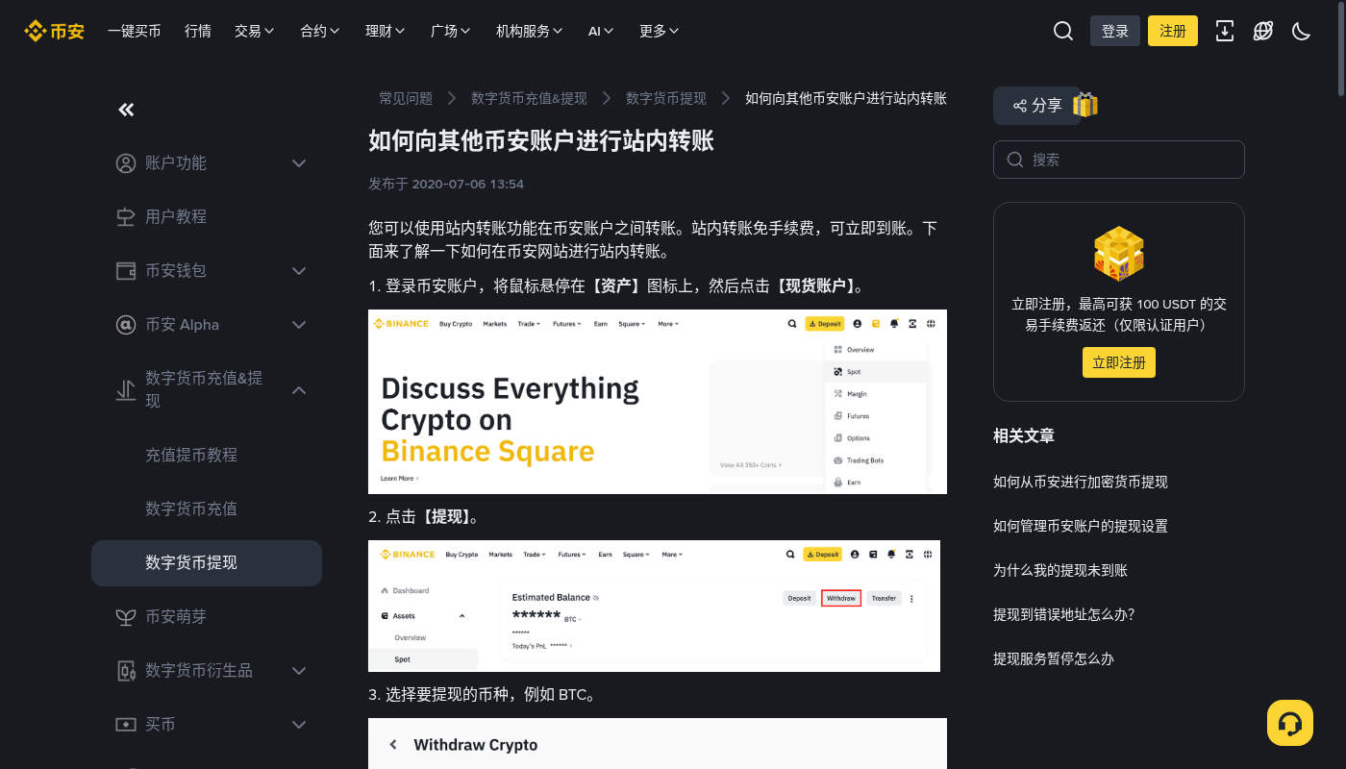The width and height of the screenshot is (1346, 769).
Task: Click the 数字货币充值&提现 transfer icon
Action: coord(126,390)
